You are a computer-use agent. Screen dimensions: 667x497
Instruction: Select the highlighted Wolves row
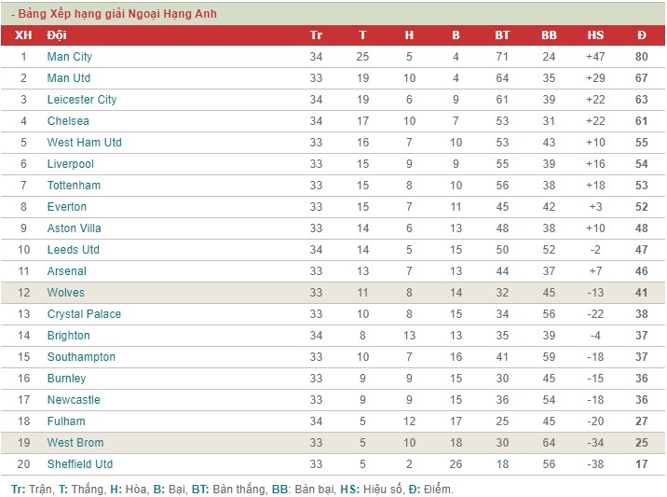pos(333,293)
